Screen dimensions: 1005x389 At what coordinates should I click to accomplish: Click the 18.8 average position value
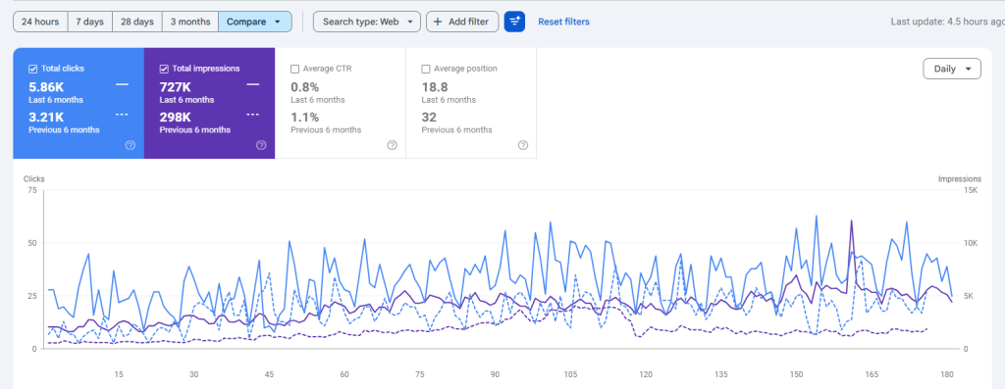click(435, 87)
